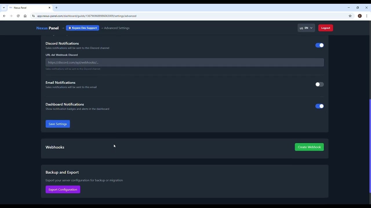
Task: Click the Nexus Panel logo
Action: (47, 28)
